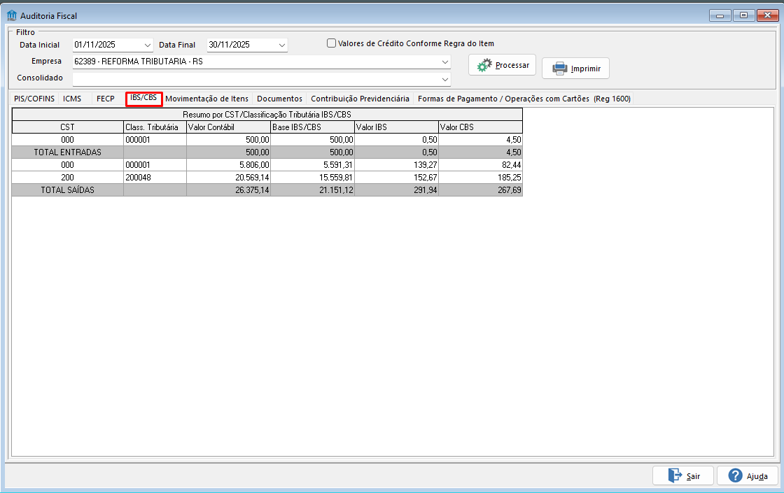Click the Imprimir button label

(x=585, y=69)
